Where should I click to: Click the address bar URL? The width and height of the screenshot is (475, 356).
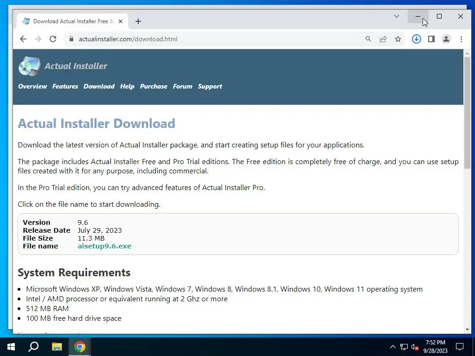128,39
